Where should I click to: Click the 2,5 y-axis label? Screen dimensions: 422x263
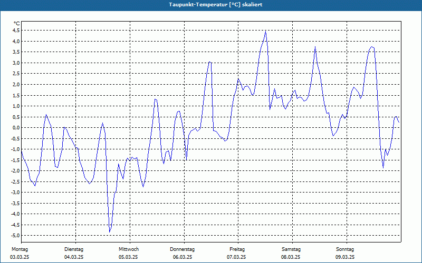click(x=16, y=74)
